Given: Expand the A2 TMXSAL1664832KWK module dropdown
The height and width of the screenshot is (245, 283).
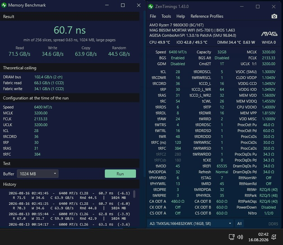Looking at the screenshot, I should tap(190, 224).
